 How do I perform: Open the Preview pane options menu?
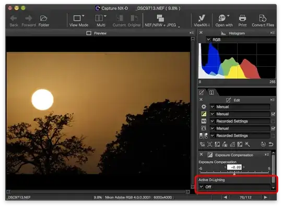(x=191, y=33)
